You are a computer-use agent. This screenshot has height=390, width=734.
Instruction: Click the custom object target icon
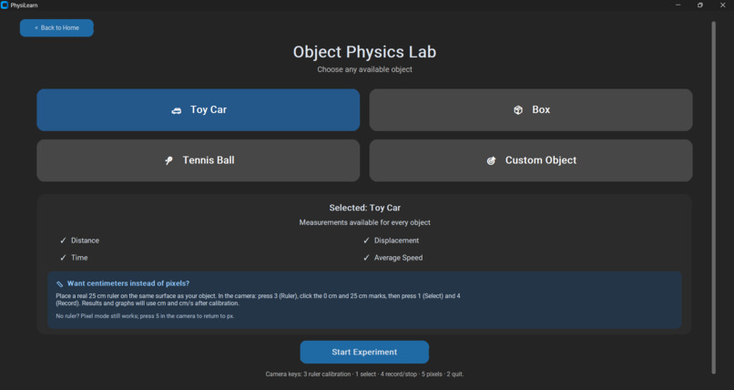point(491,160)
